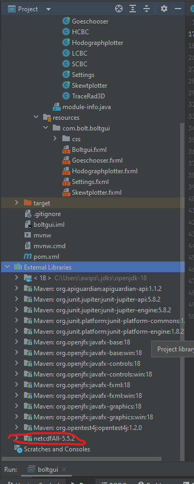194x484 pixels.
Task: Select the Hodographplotter class icon
Action: (x=66, y=42)
